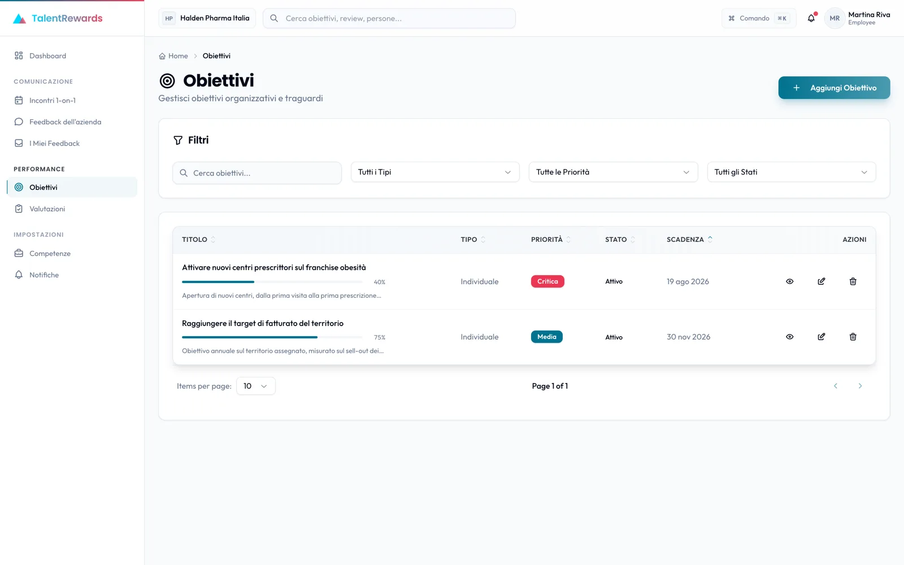The height and width of the screenshot is (565, 904).
Task: Click the 40% progress bar
Action: pos(272,281)
